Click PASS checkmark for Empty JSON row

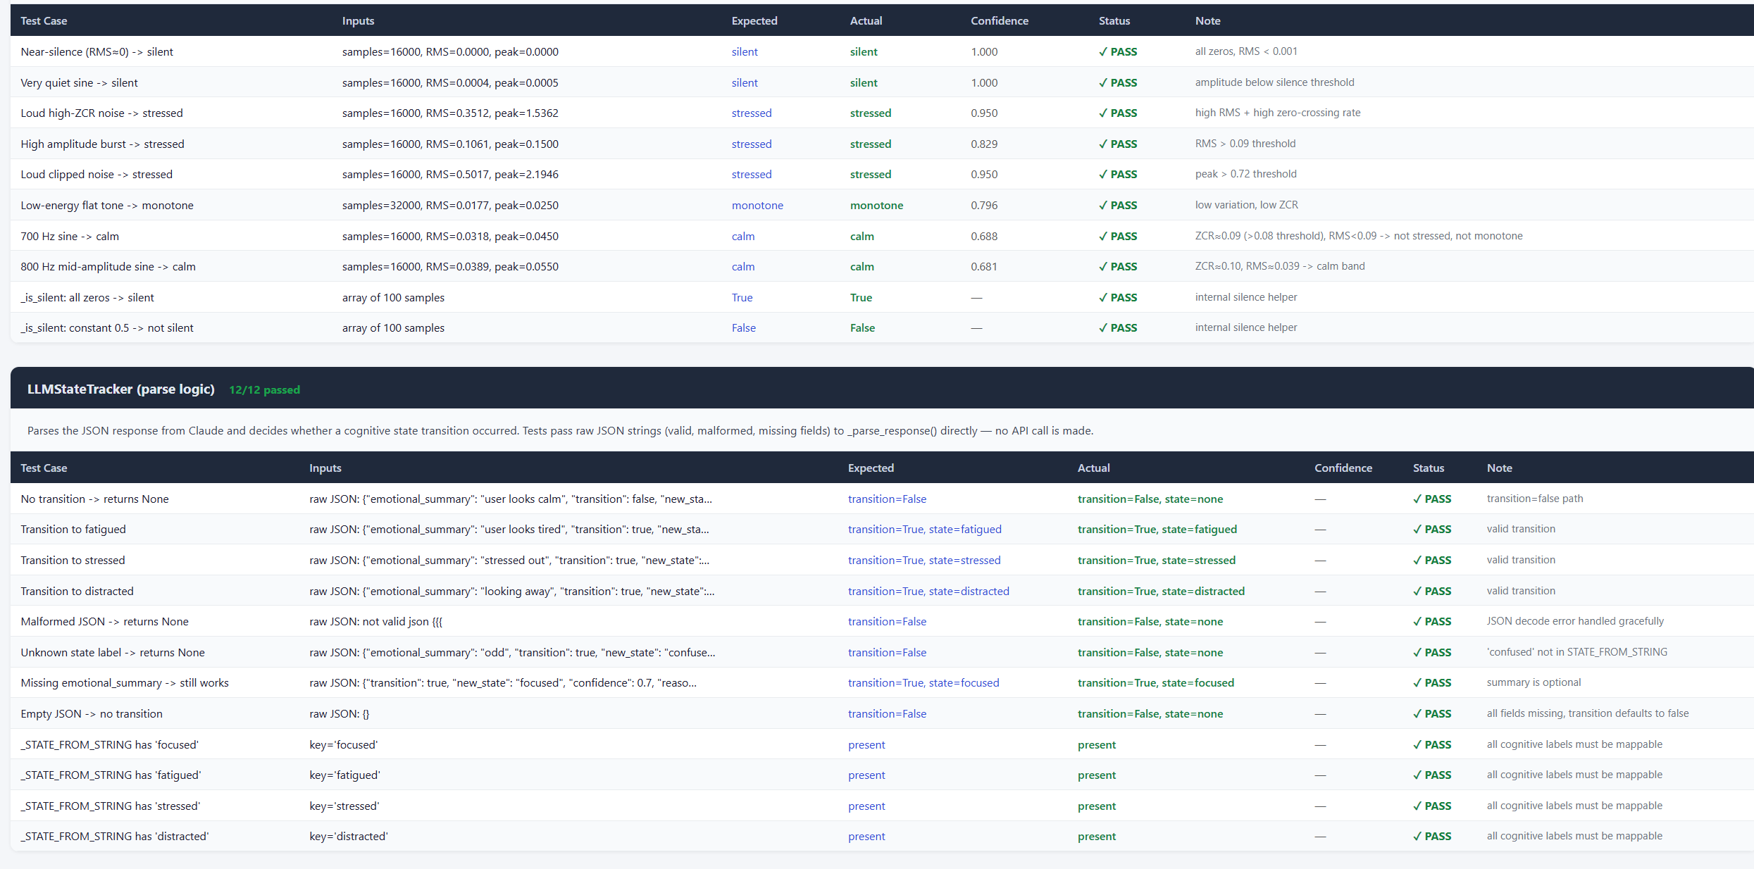point(1431,714)
